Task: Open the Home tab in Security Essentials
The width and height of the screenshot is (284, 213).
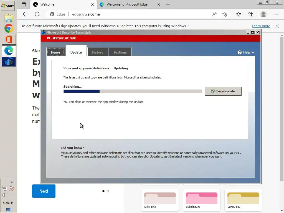Action: point(55,52)
